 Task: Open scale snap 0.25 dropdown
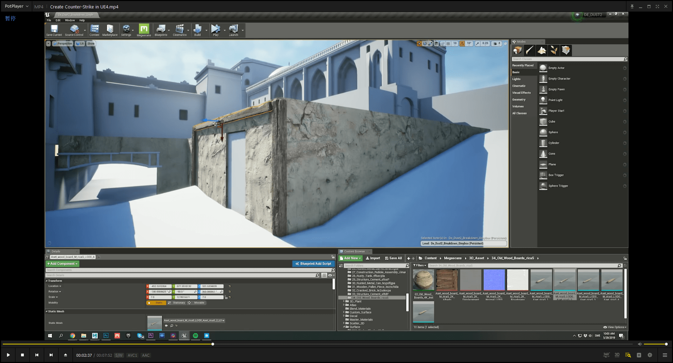click(485, 44)
